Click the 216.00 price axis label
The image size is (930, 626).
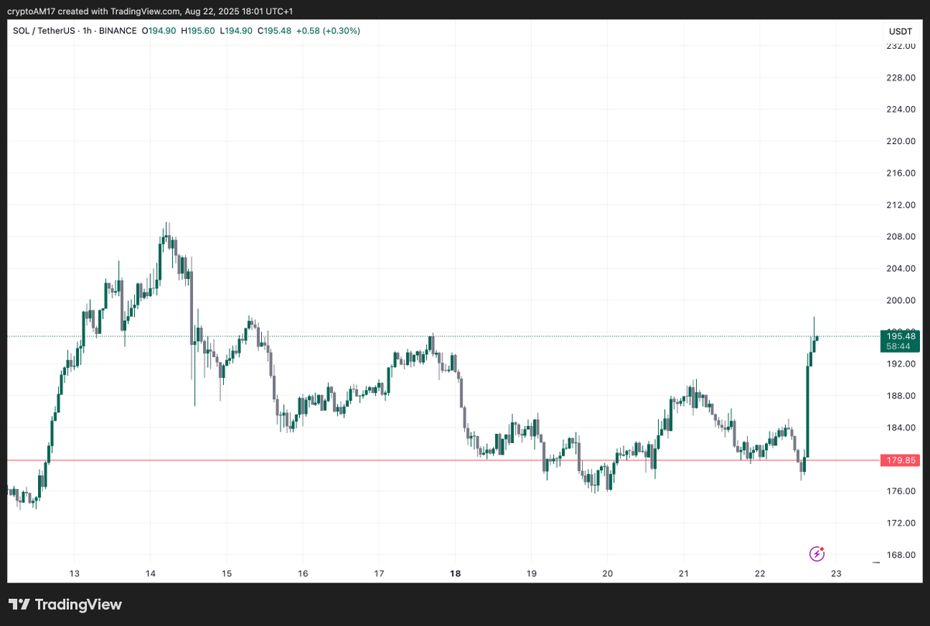point(900,173)
